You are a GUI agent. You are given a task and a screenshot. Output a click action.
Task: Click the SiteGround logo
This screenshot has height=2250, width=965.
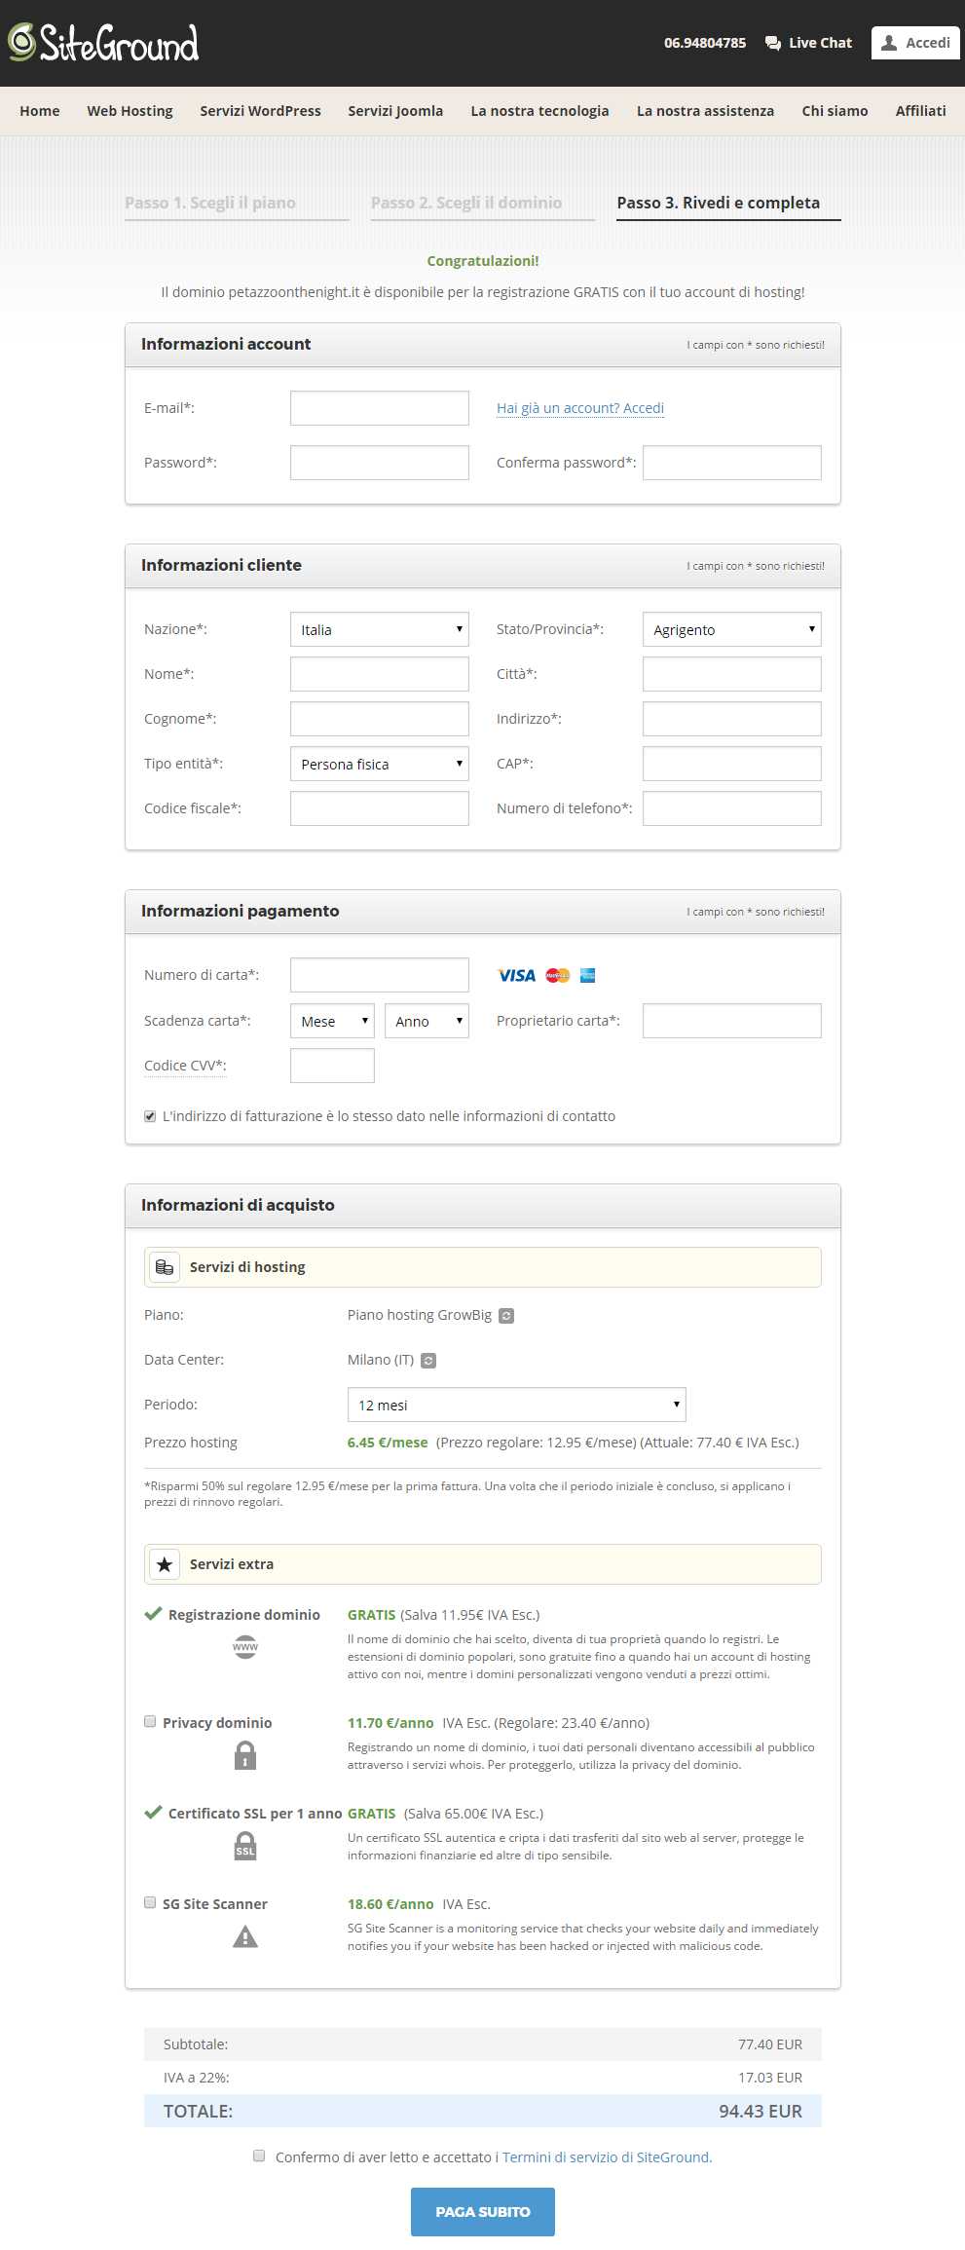(103, 43)
